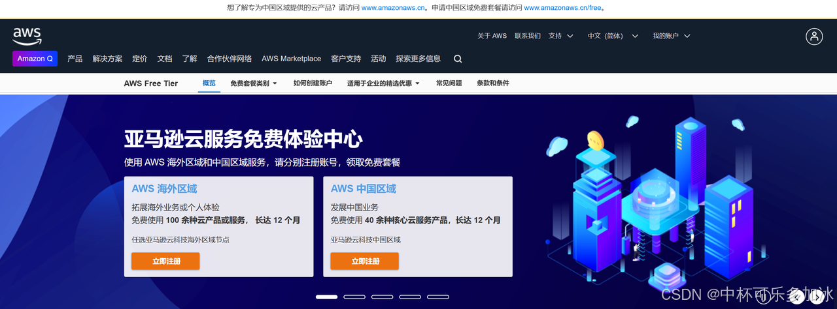
Task: Open the 合作伙伴网络 menu
Action: (230, 59)
